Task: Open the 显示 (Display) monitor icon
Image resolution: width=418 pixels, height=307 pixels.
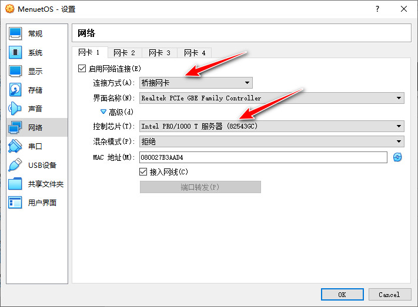Action: click(x=15, y=71)
